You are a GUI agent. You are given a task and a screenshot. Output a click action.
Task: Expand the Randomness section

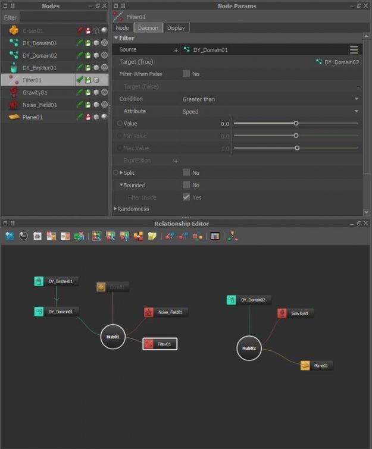(x=115, y=209)
